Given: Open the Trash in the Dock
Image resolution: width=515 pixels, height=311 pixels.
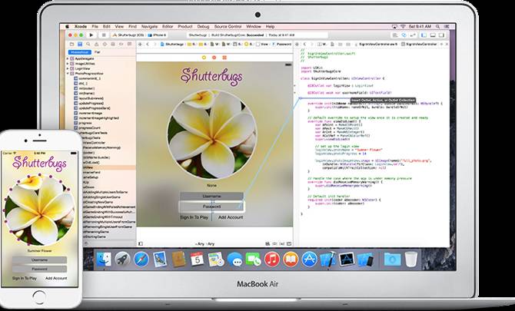Looking at the screenshot, I should (x=411, y=260).
